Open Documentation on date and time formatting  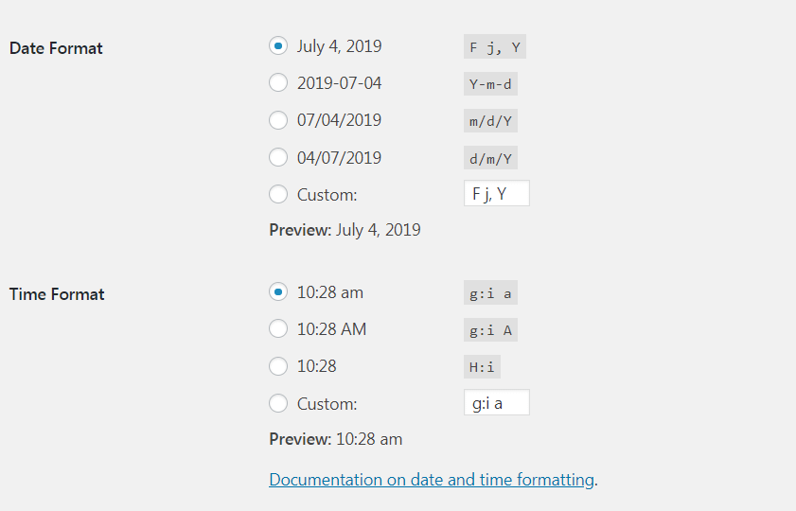(x=432, y=480)
